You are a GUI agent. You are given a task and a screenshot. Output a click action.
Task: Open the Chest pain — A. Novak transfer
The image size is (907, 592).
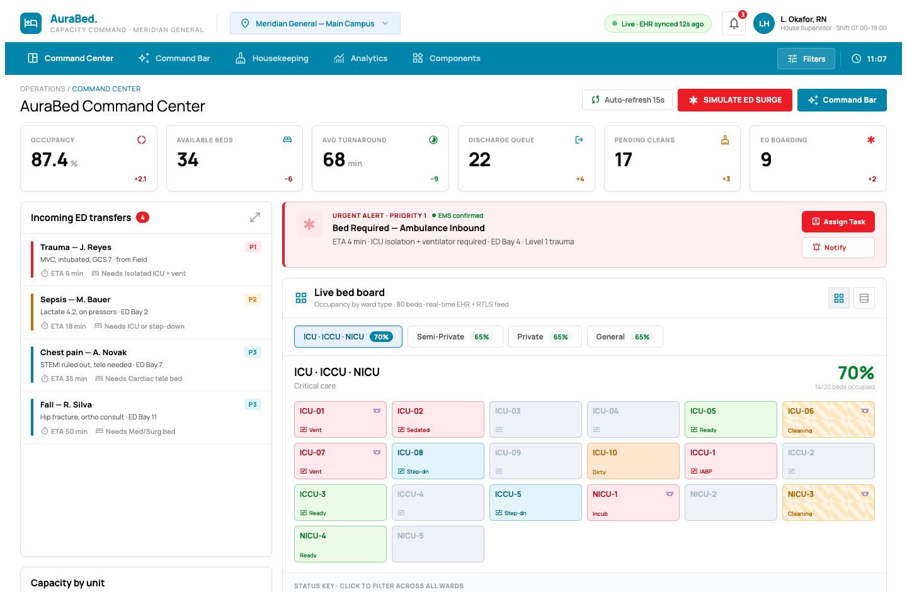click(146, 365)
